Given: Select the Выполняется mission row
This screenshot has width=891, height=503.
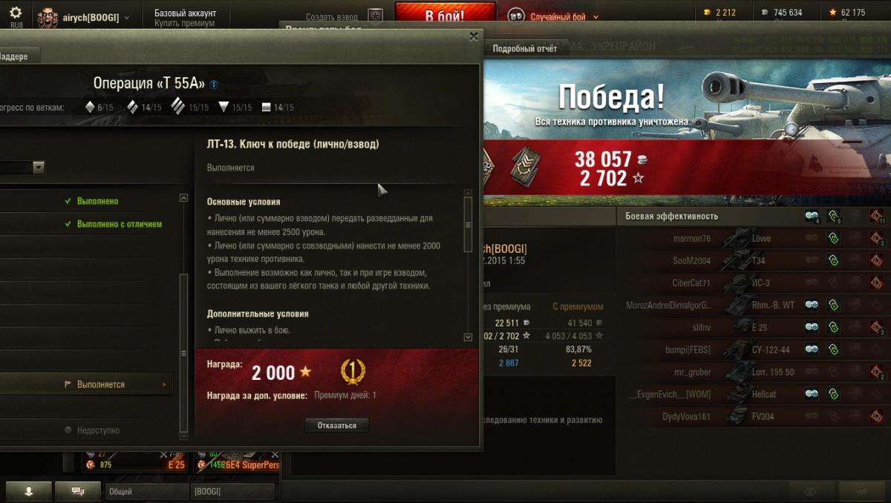Looking at the screenshot, I should click(86, 384).
